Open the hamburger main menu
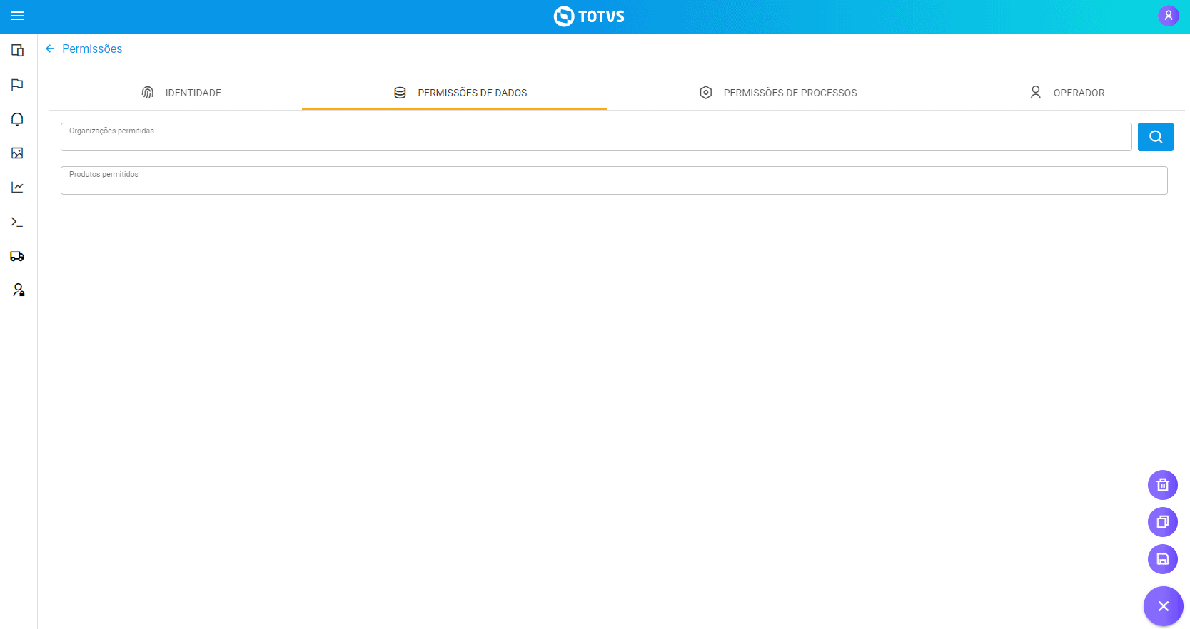This screenshot has height=629, width=1190. pos(17,16)
